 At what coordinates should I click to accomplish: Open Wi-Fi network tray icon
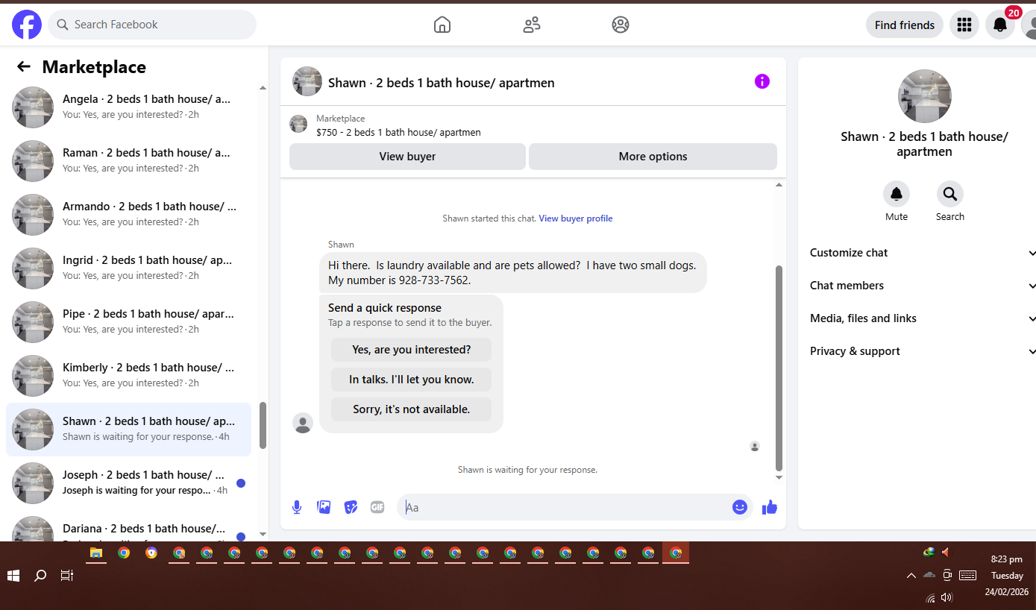(x=931, y=597)
